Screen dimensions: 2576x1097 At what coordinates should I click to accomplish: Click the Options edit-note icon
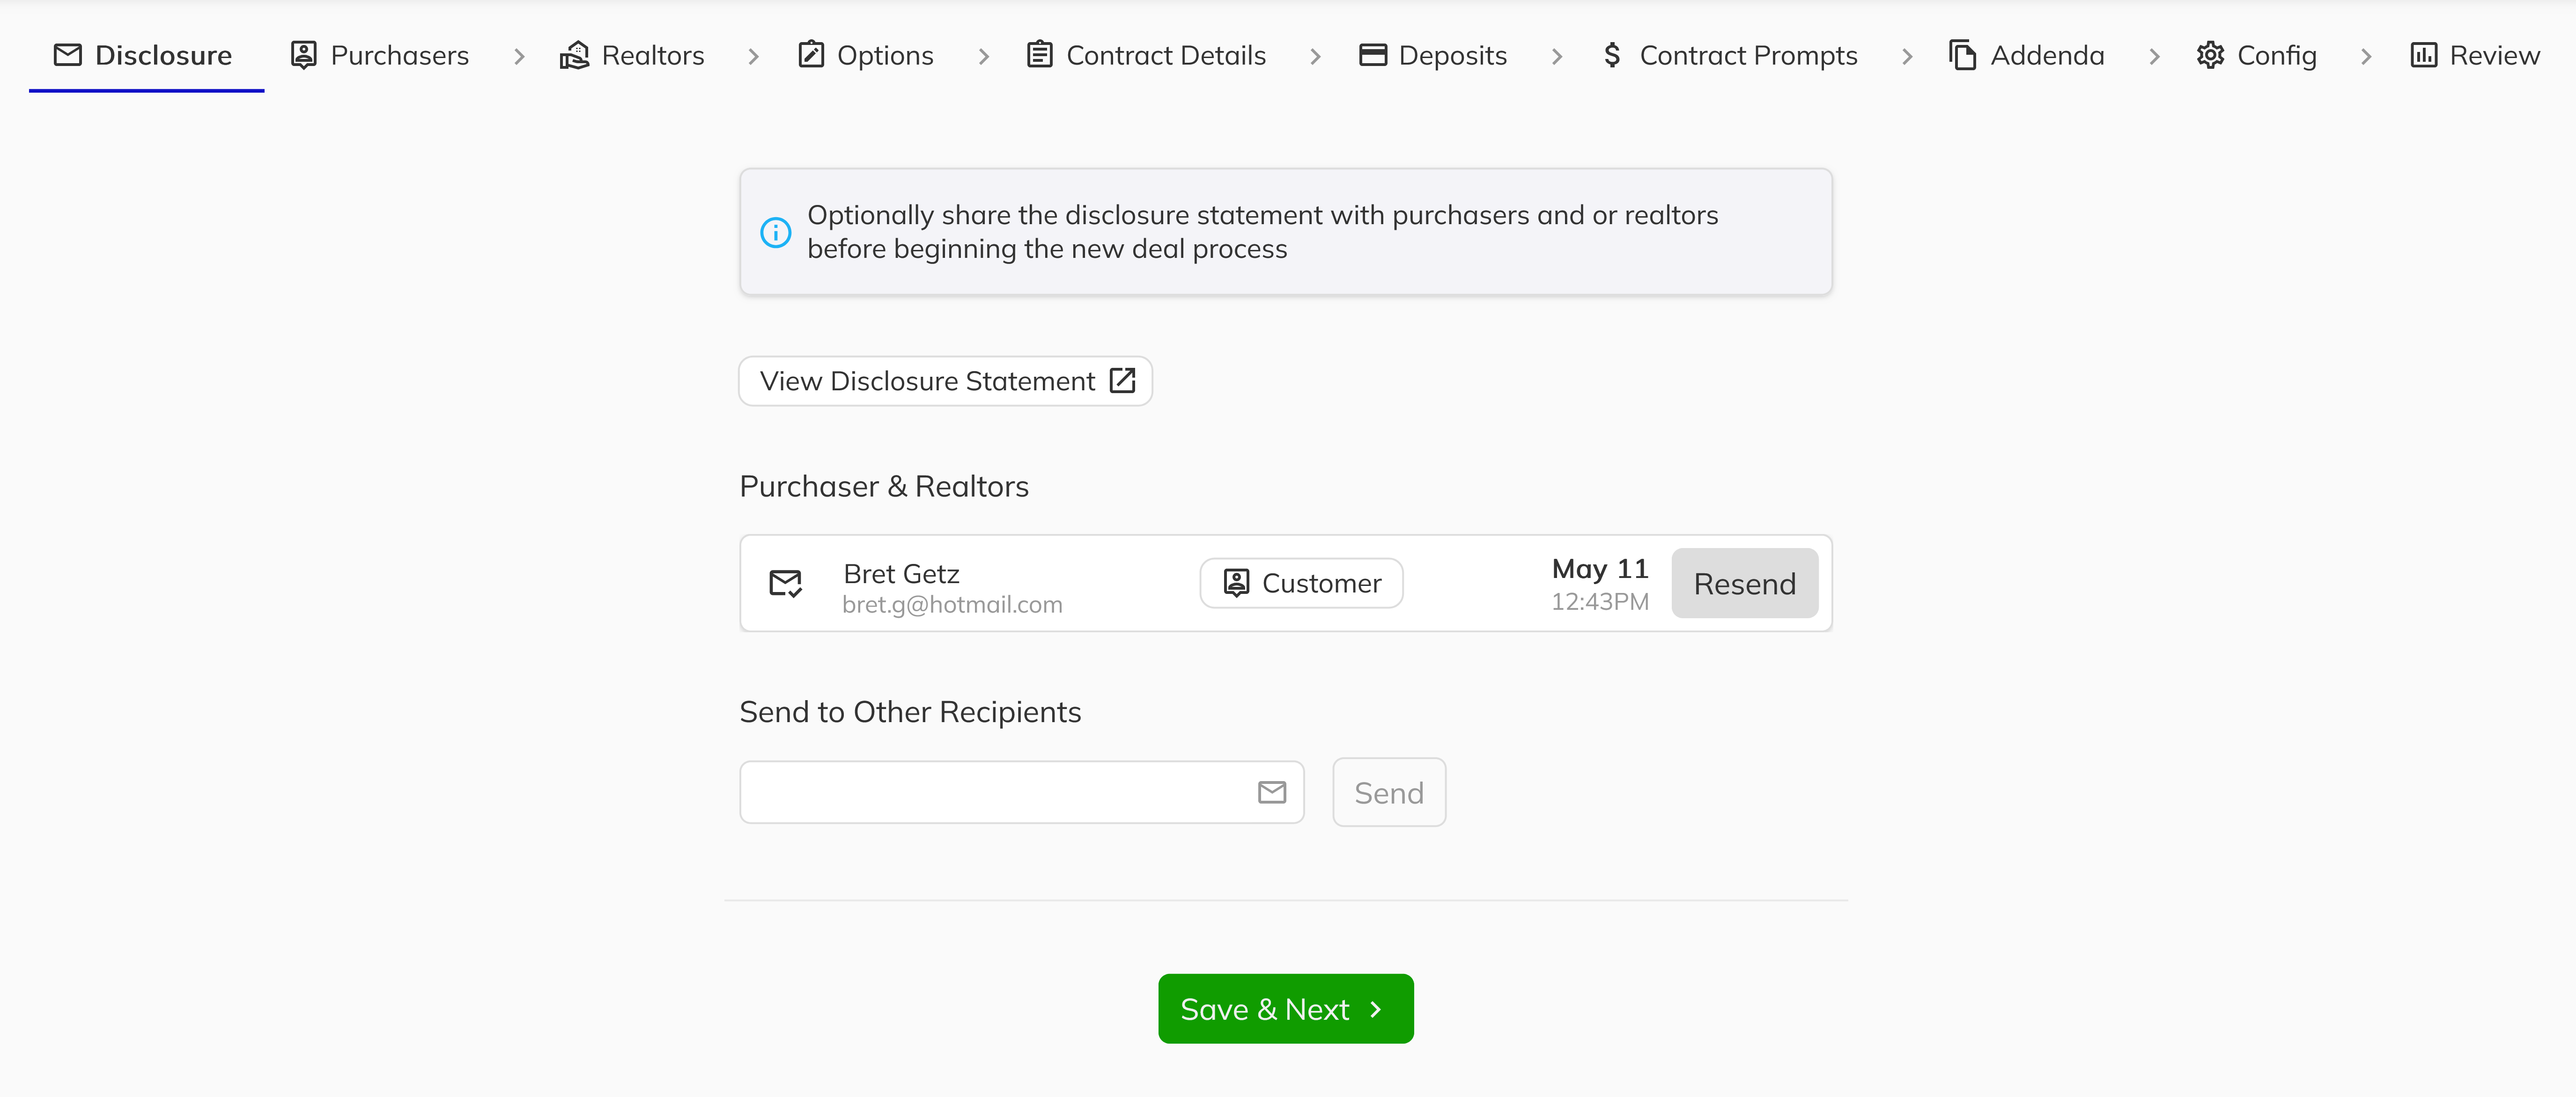pyautogui.click(x=811, y=55)
